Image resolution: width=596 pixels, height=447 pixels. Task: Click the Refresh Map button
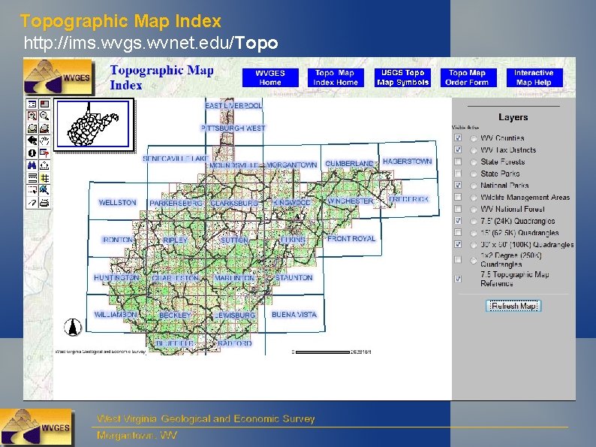coord(513,306)
